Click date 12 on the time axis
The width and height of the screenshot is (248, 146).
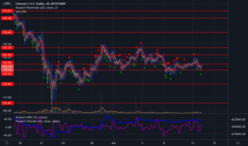(x=193, y=143)
